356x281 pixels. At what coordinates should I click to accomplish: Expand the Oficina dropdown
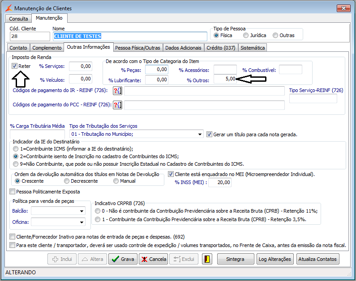coord(82,222)
